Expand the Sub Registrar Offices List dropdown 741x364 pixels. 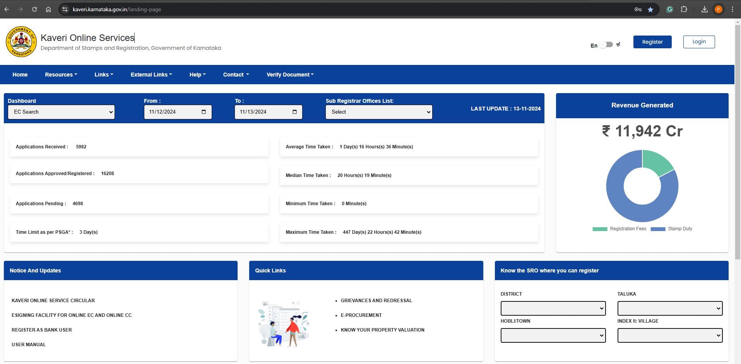(x=378, y=112)
